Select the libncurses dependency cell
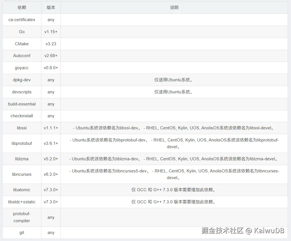 click(22, 174)
